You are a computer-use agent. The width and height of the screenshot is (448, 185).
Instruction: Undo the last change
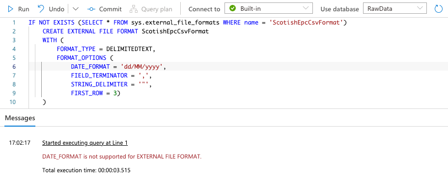(51, 9)
